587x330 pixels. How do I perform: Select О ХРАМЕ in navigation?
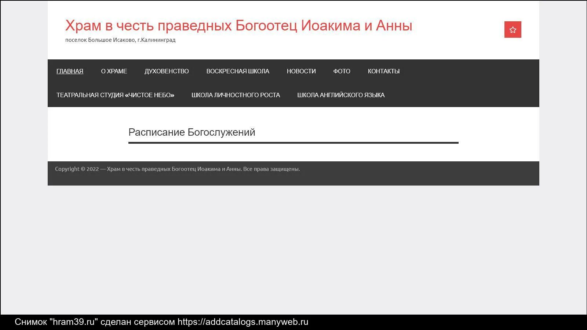(114, 71)
